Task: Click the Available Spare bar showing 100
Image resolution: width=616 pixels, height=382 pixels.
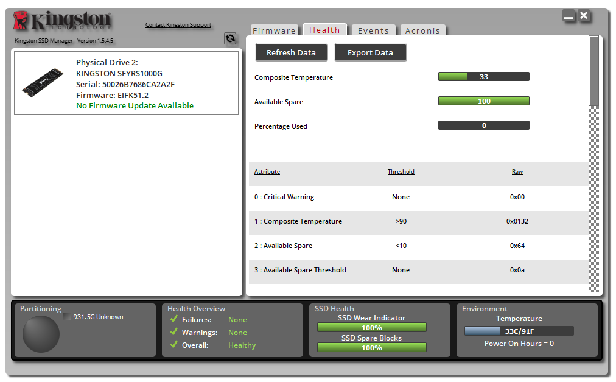Action: tap(483, 101)
